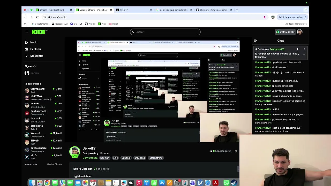This screenshot has width=331, height=186.
Task: Open WhatsApp from the dock
Action: [226, 183]
